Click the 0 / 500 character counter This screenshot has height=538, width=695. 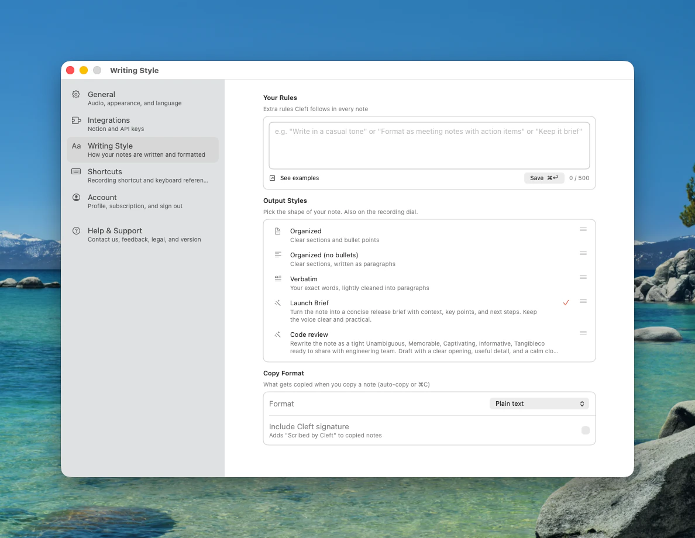click(x=579, y=178)
